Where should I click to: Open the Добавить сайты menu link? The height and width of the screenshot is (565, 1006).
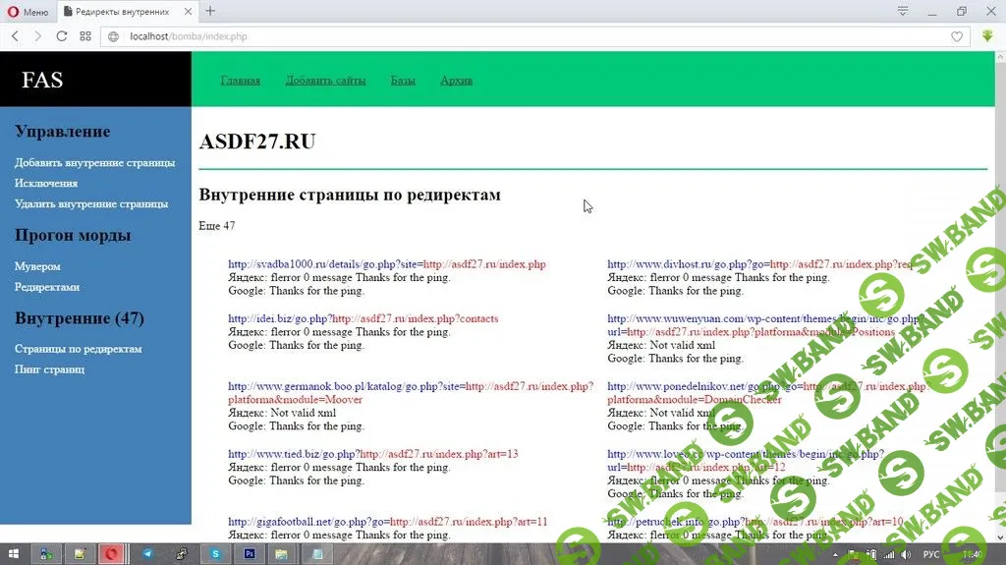tap(326, 81)
